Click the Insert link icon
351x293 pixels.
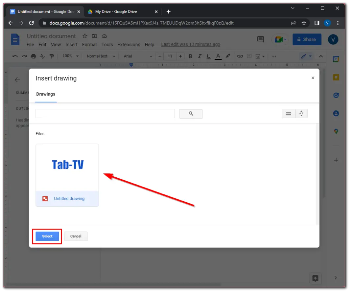coord(240,56)
